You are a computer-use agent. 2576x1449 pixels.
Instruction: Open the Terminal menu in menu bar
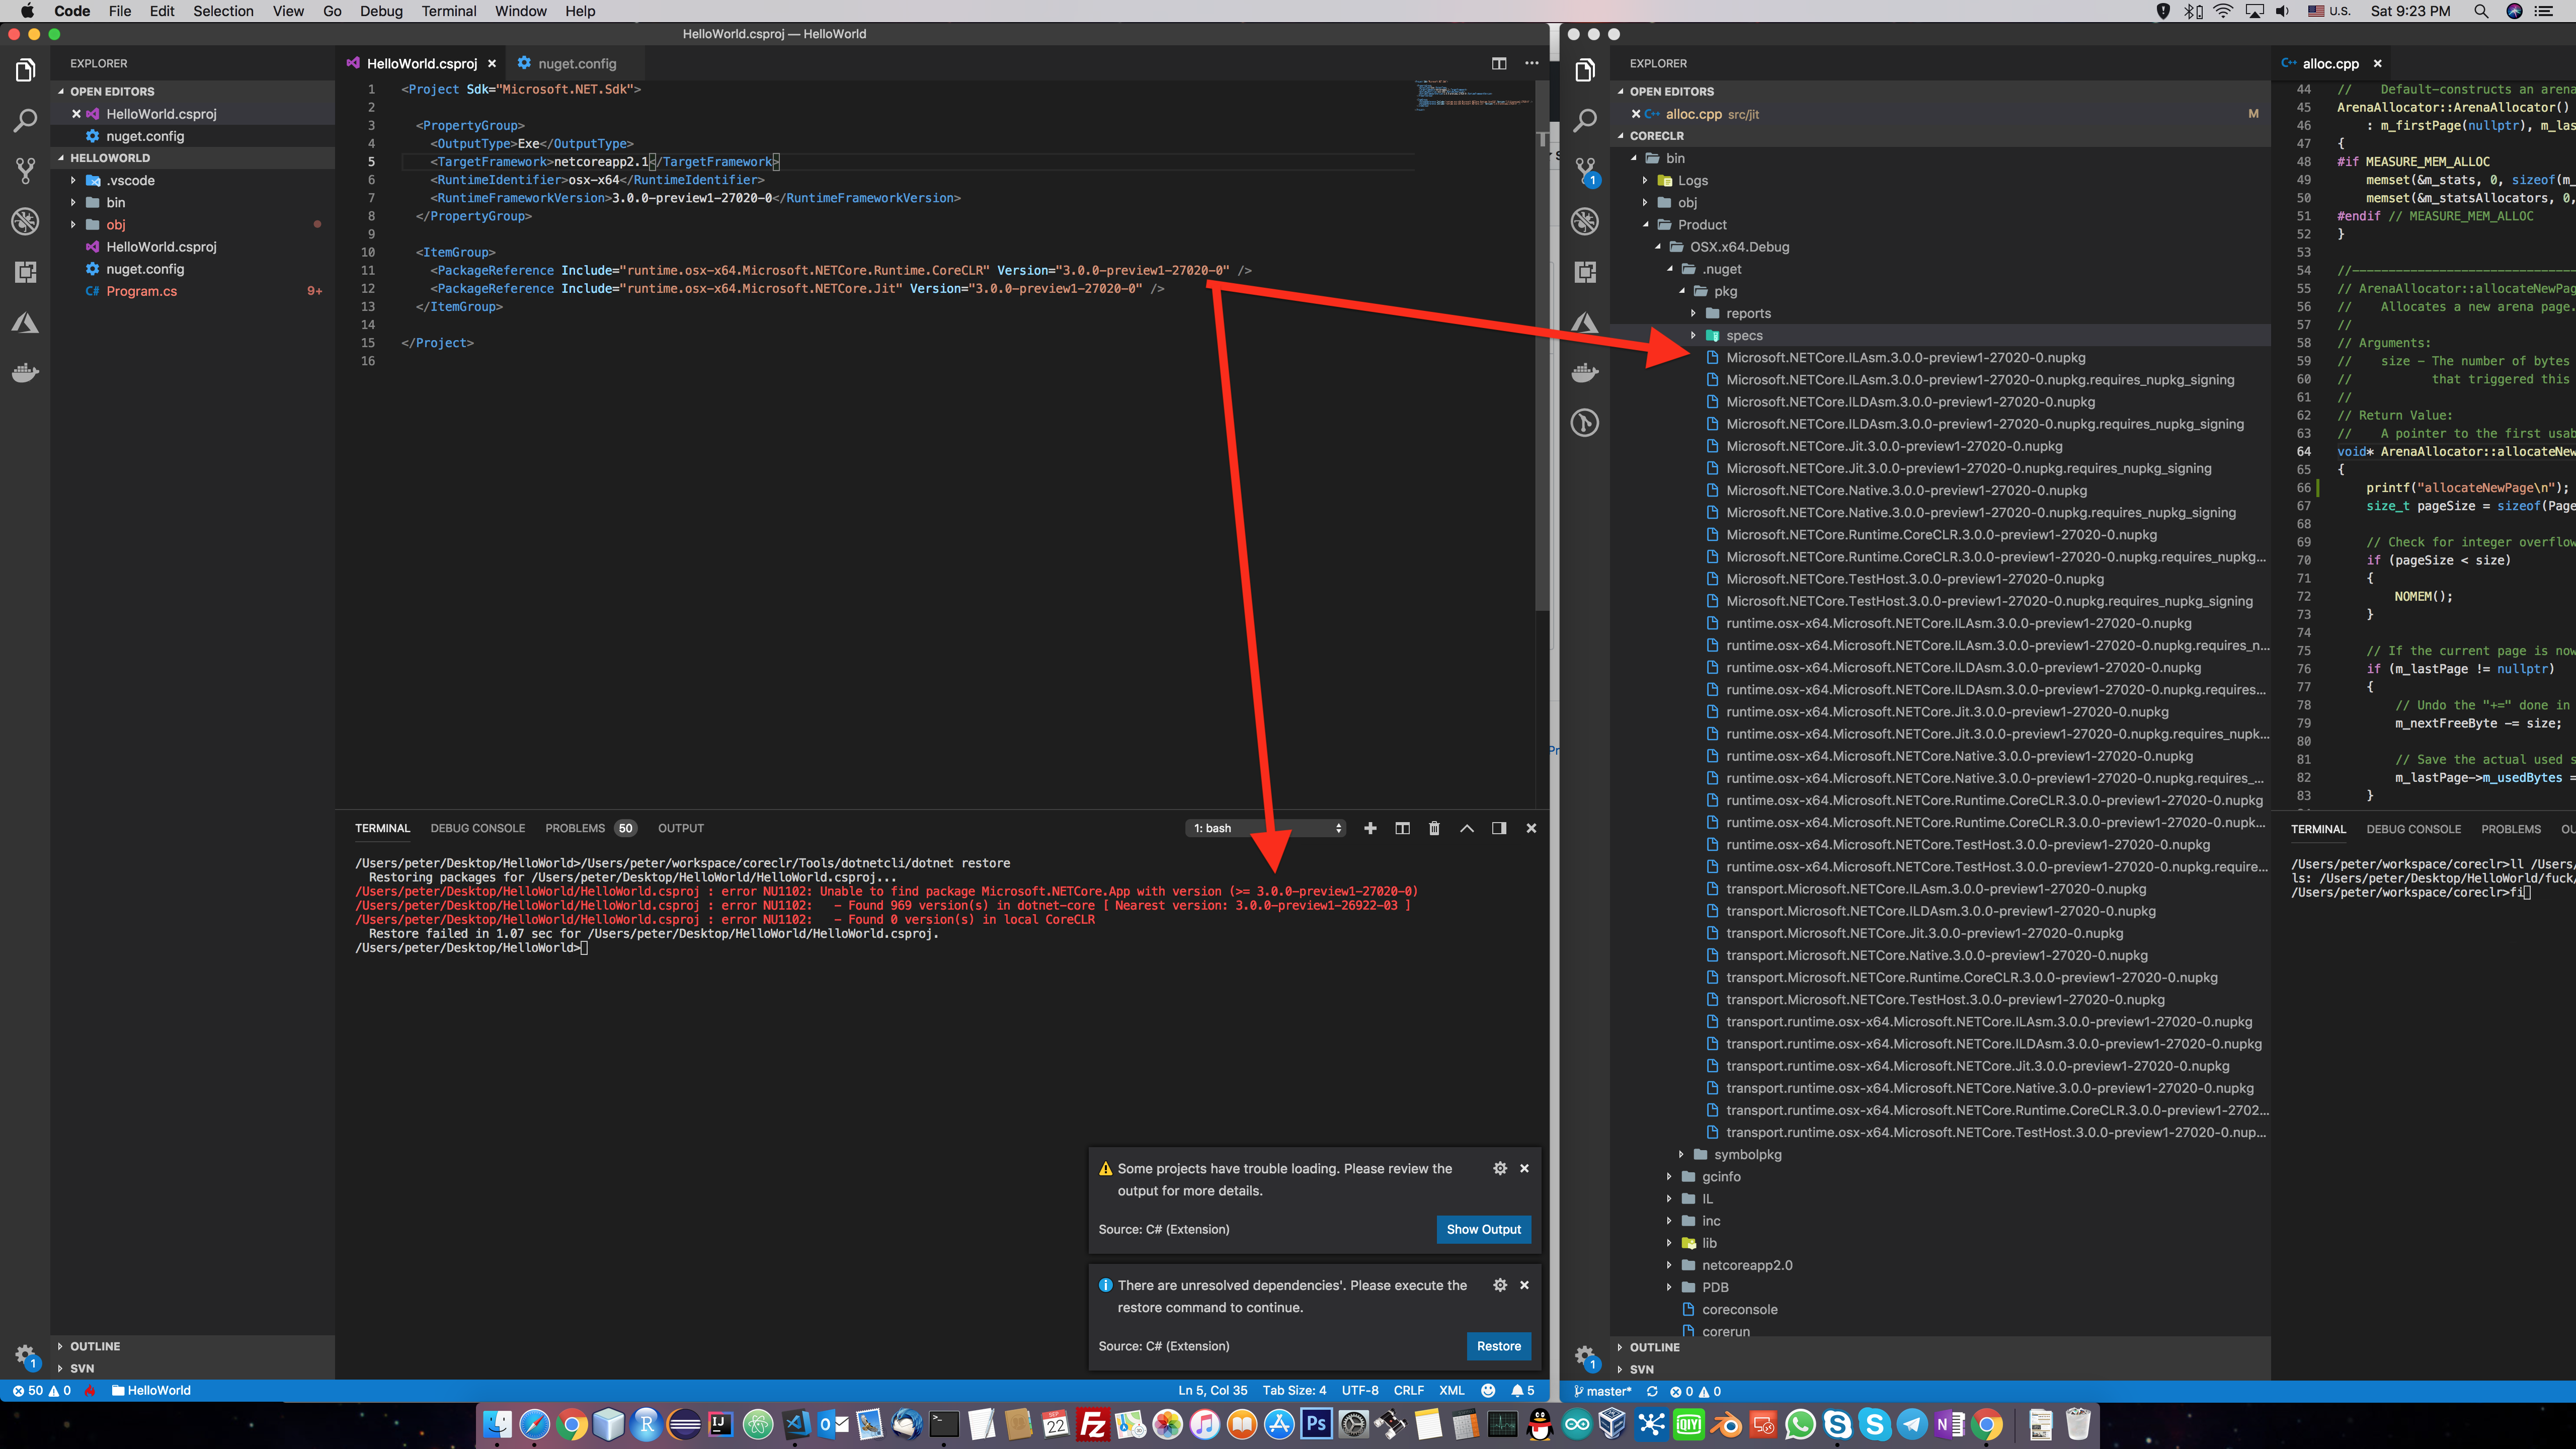pyautogui.click(x=448, y=11)
